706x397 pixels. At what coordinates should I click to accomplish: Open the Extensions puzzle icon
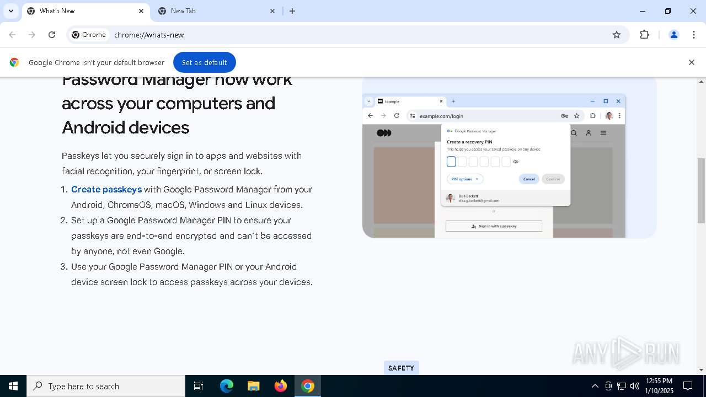point(644,35)
